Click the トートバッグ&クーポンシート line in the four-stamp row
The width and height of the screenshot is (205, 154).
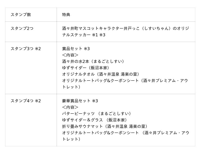[x=125, y=133]
